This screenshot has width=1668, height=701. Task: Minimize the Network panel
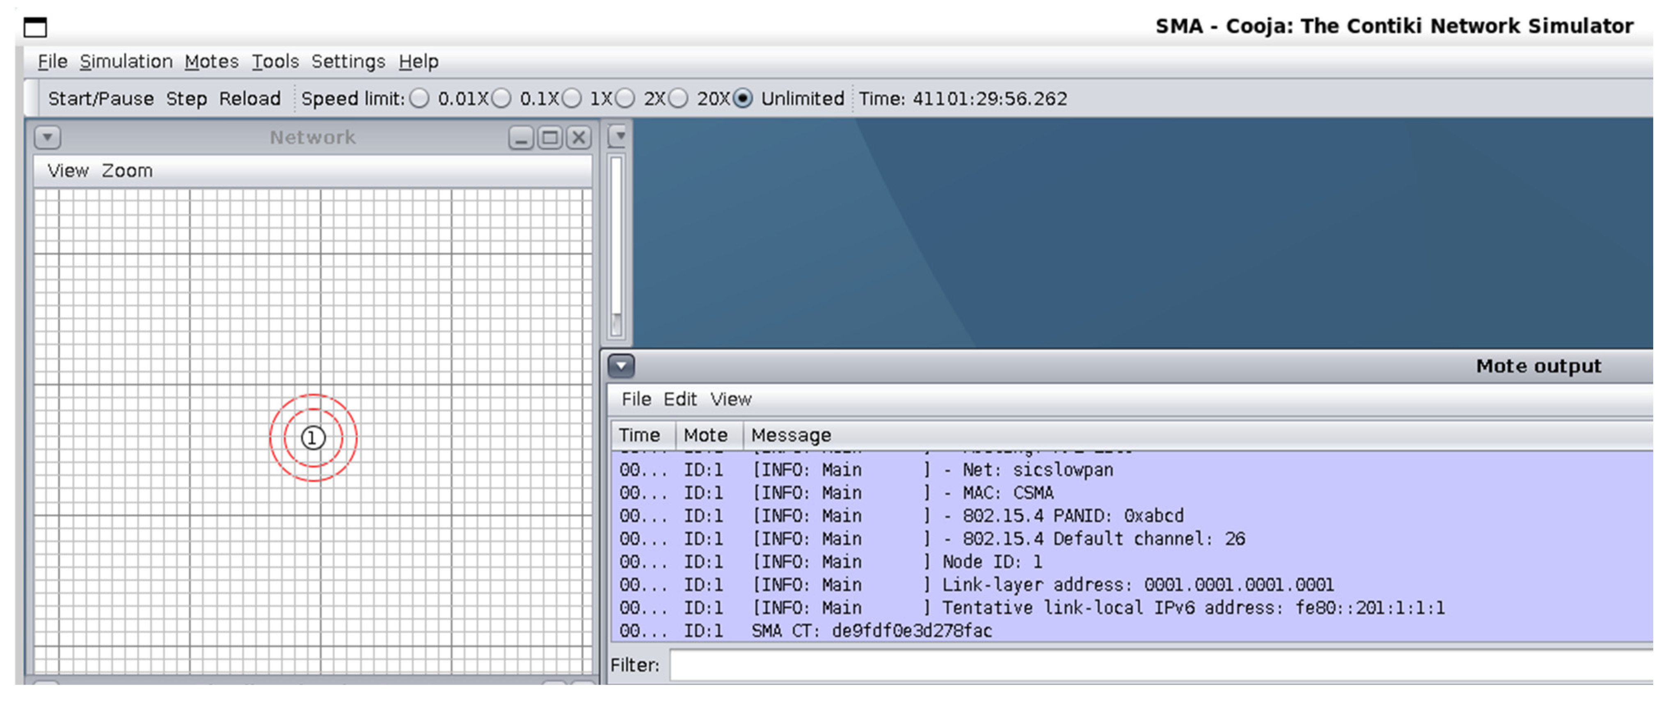tap(521, 137)
